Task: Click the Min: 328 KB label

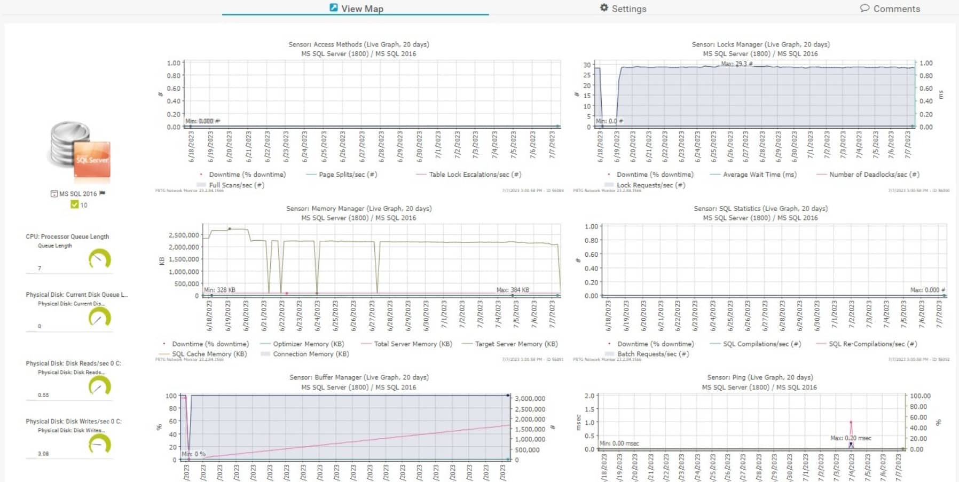Action: 219,290
